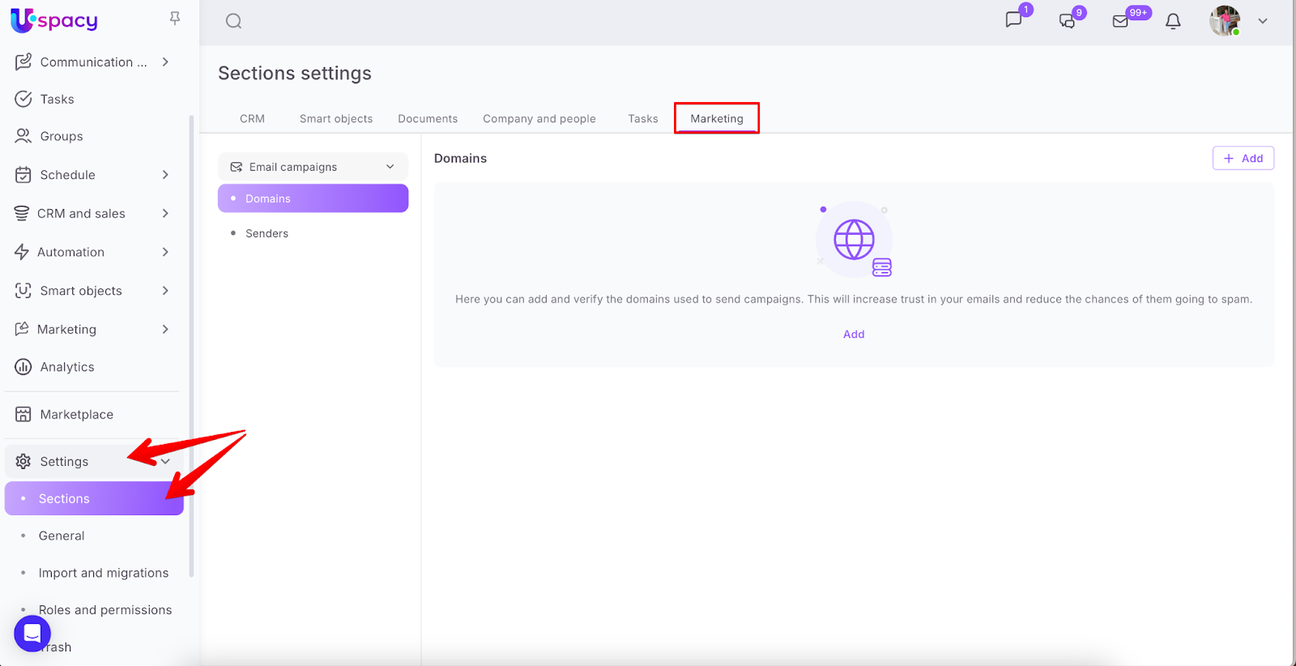
Task: Pin the sidebar with pin icon
Action: (x=174, y=18)
